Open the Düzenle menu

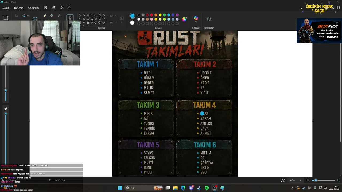(x=19, y=8)
